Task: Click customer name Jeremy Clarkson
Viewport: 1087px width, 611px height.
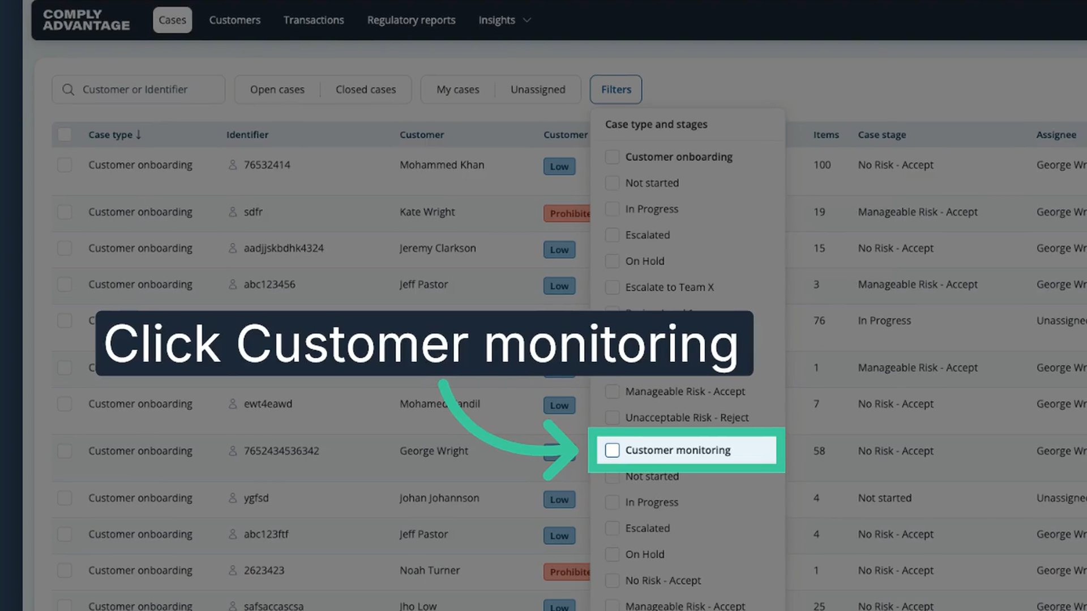Action: point(438,248)
